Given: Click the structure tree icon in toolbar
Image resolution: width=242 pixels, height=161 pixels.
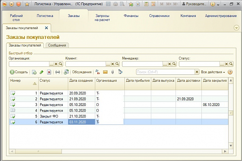Looking at the screenshot, I should [x=120, y=72].
